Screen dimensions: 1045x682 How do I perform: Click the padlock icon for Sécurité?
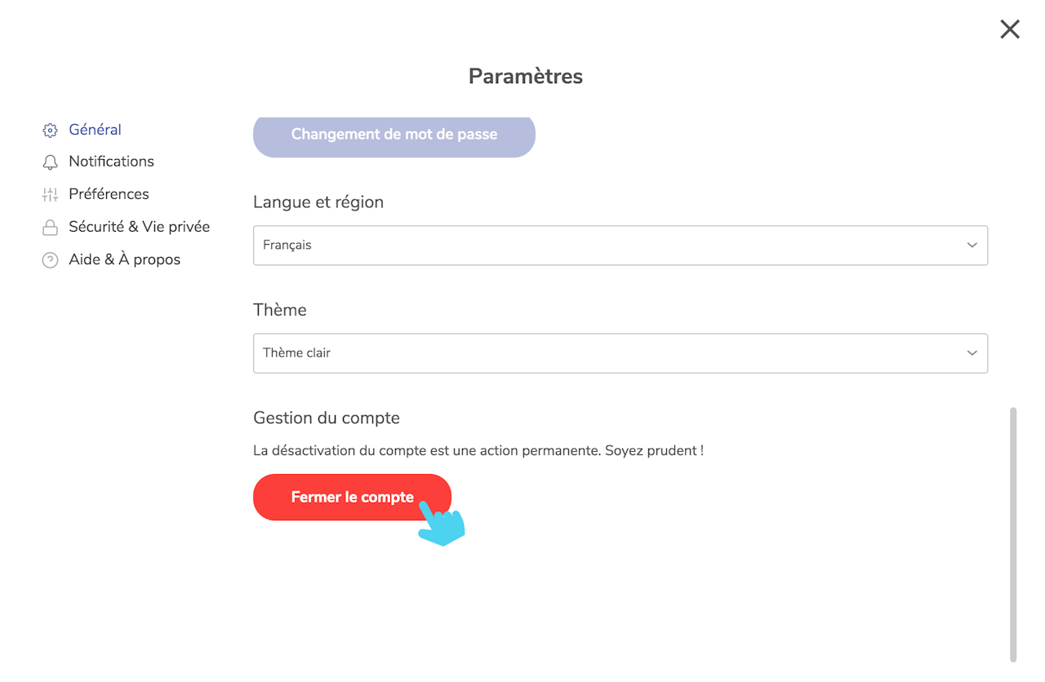click(50, 228)
